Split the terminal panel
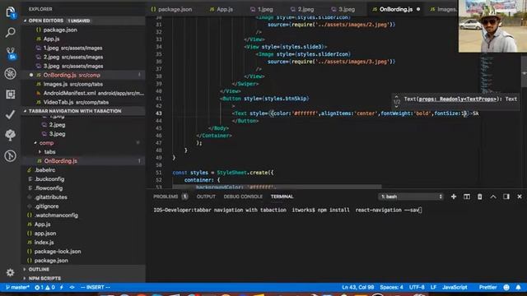Image resolution: width=527 pixels, height=296 pixels. 467,197
